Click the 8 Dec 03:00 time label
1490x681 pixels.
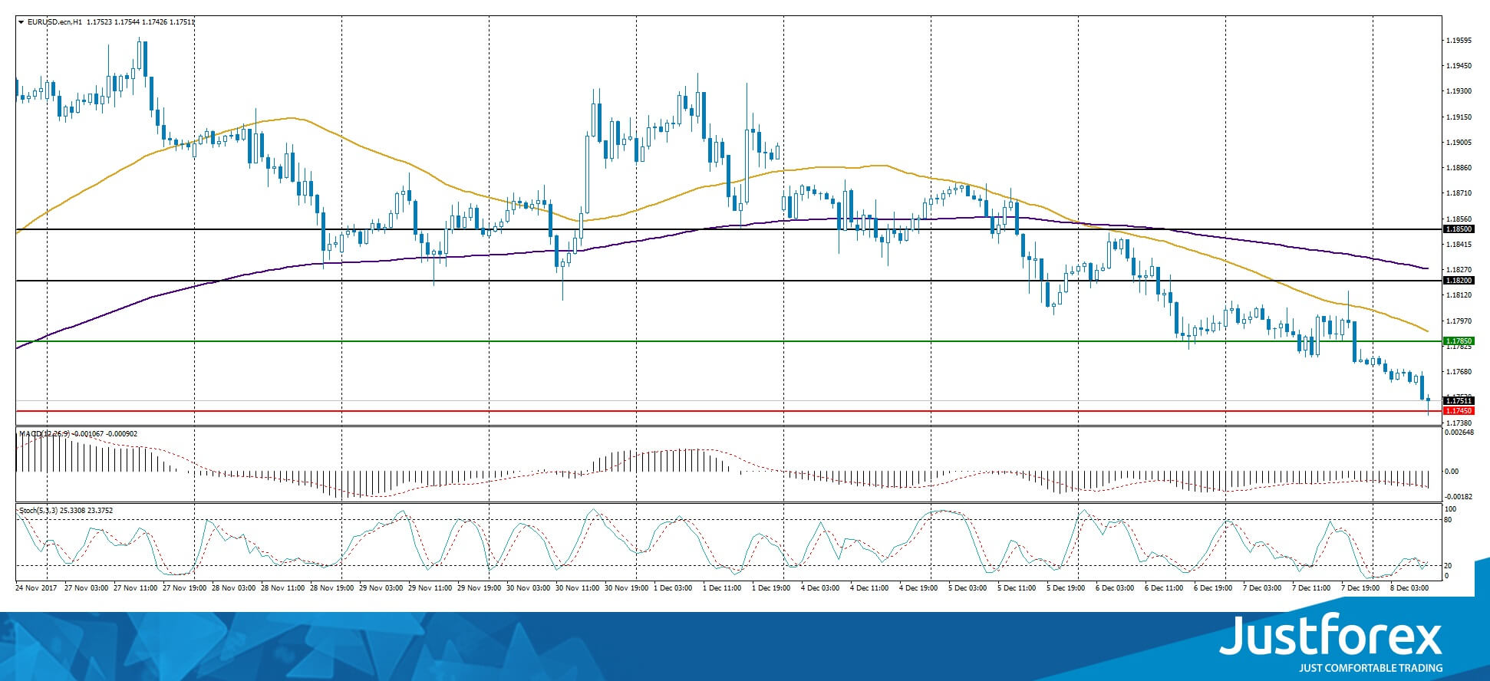coord(1409,588)
